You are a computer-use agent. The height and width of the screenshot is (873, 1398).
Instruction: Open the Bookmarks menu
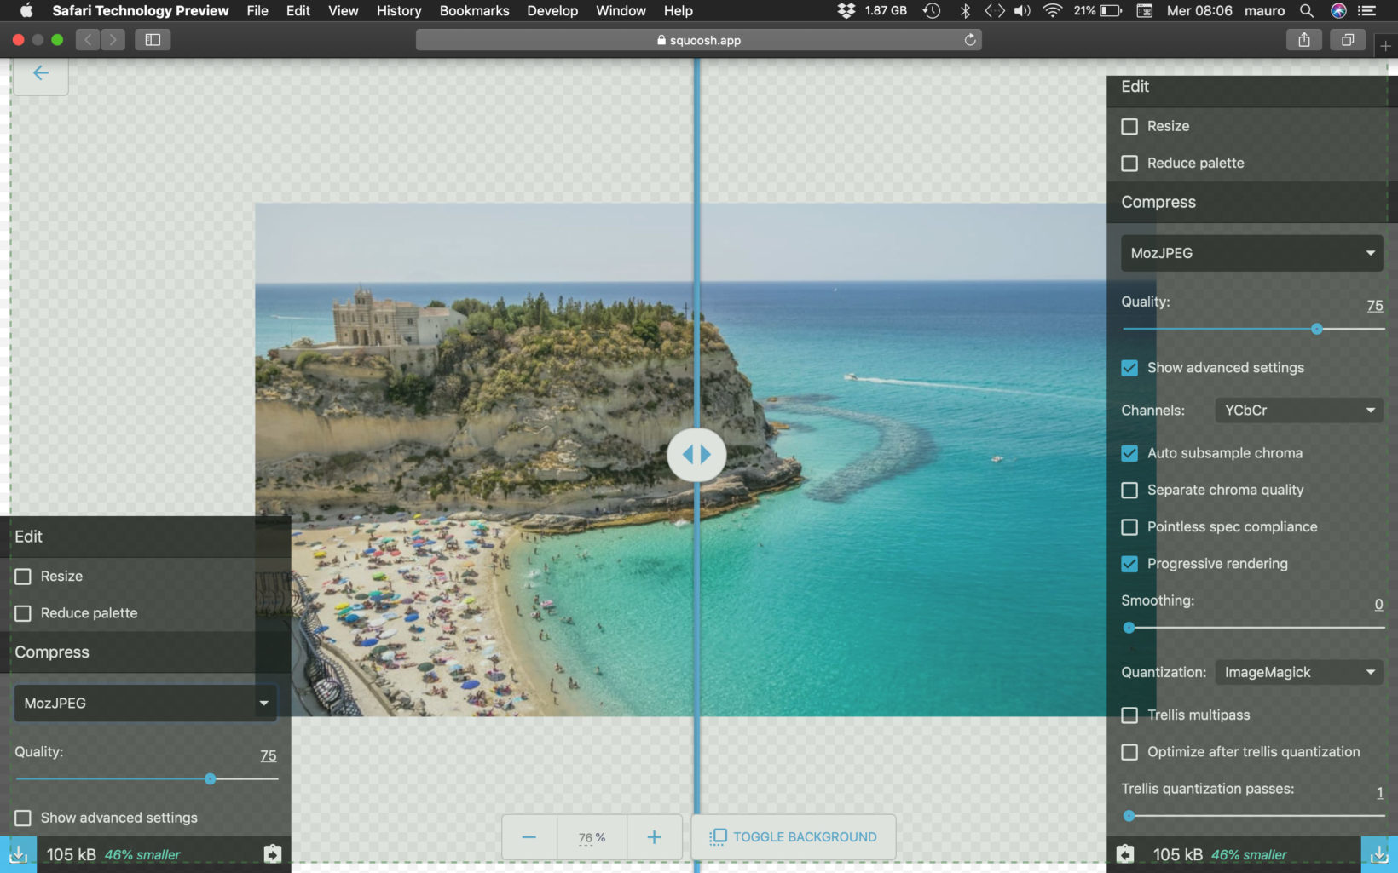pos(474,11)
